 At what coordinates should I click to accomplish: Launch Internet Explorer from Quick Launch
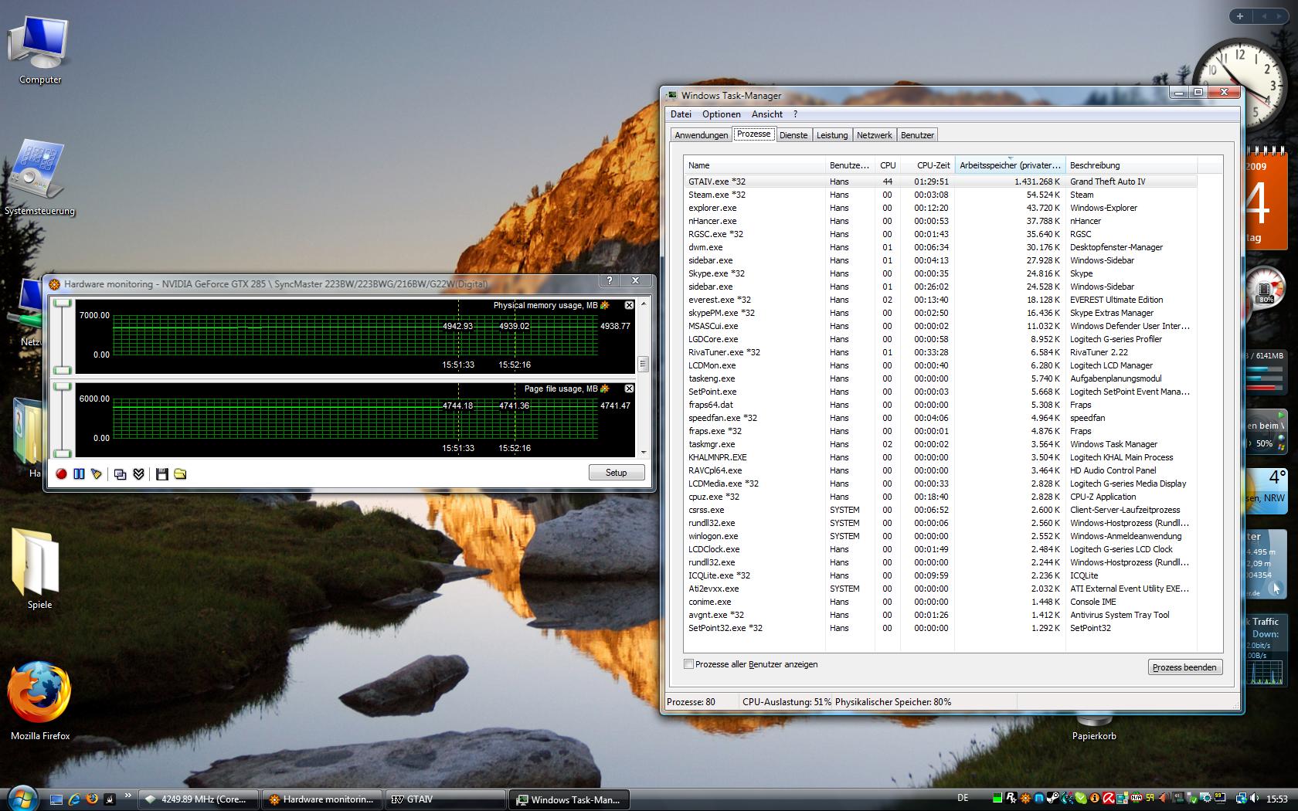(x=74, y=799)
